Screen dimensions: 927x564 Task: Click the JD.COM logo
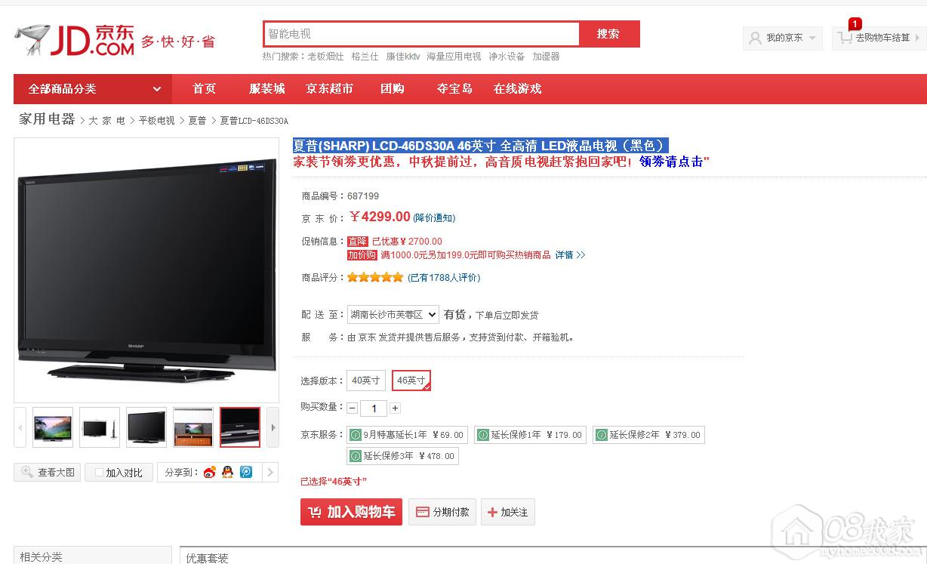pyautogui.click(x=75, y=39)
